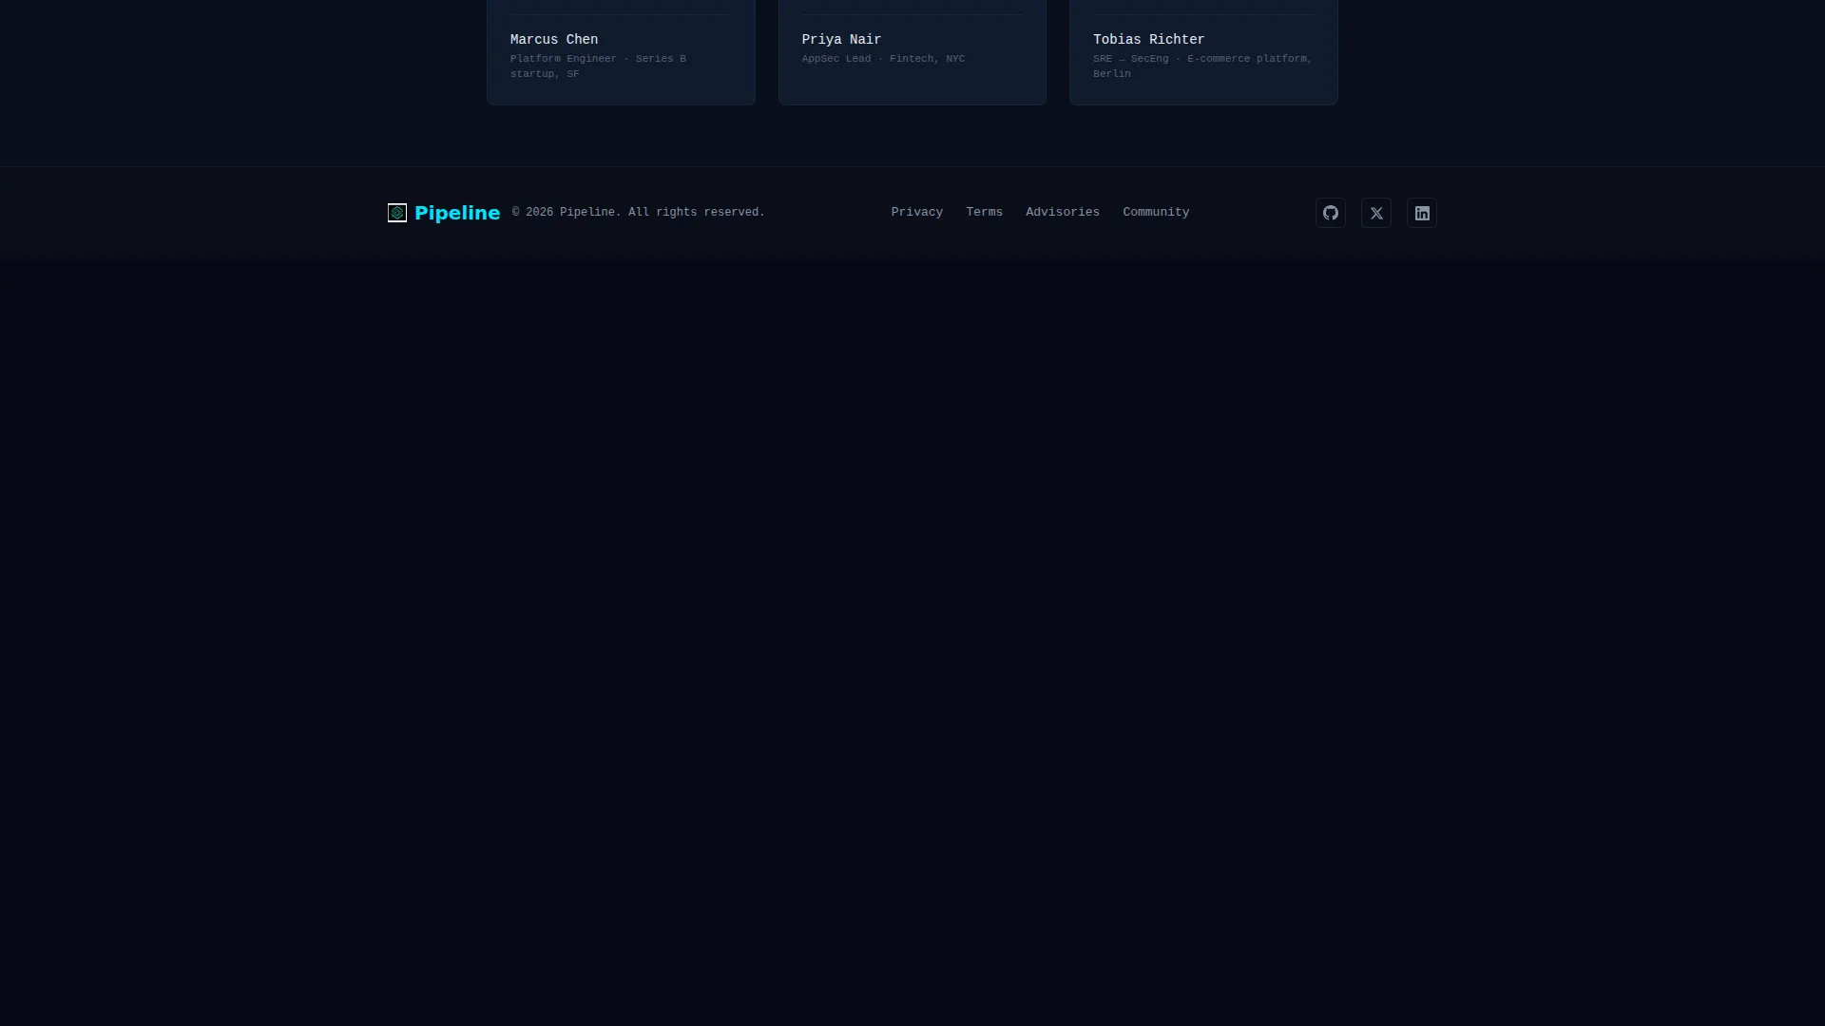Screen dimensions: 1825x1026
Task: Click the Pipeline brand name in the footer
Action: tap(457, 213)
